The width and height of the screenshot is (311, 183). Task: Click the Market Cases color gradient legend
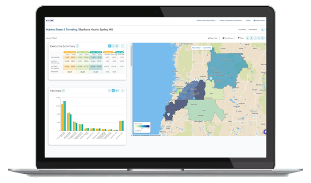[142, 126]
